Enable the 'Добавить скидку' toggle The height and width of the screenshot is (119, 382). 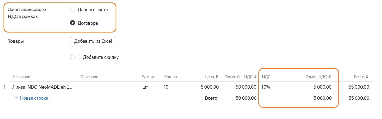pyautogui.click(x=75, y=57)
